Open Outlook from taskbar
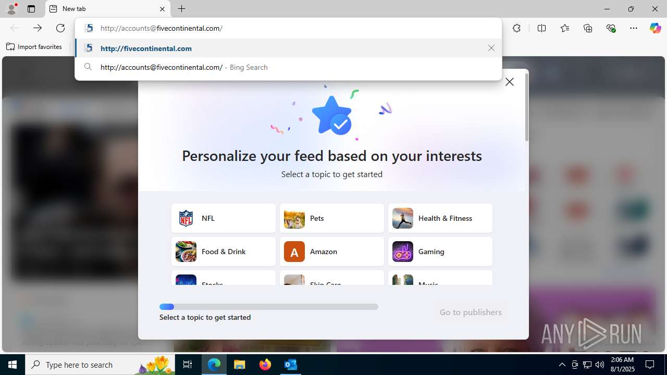The height and width of the screenshot is (375, 667). pos(291,365)
